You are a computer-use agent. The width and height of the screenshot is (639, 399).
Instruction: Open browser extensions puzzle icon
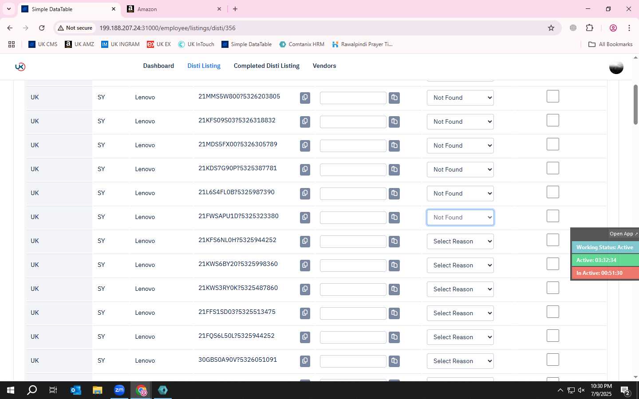click(x=589, y=28)
